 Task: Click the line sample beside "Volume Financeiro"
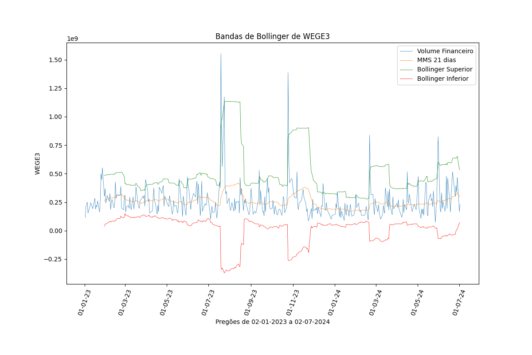point(407,51)
